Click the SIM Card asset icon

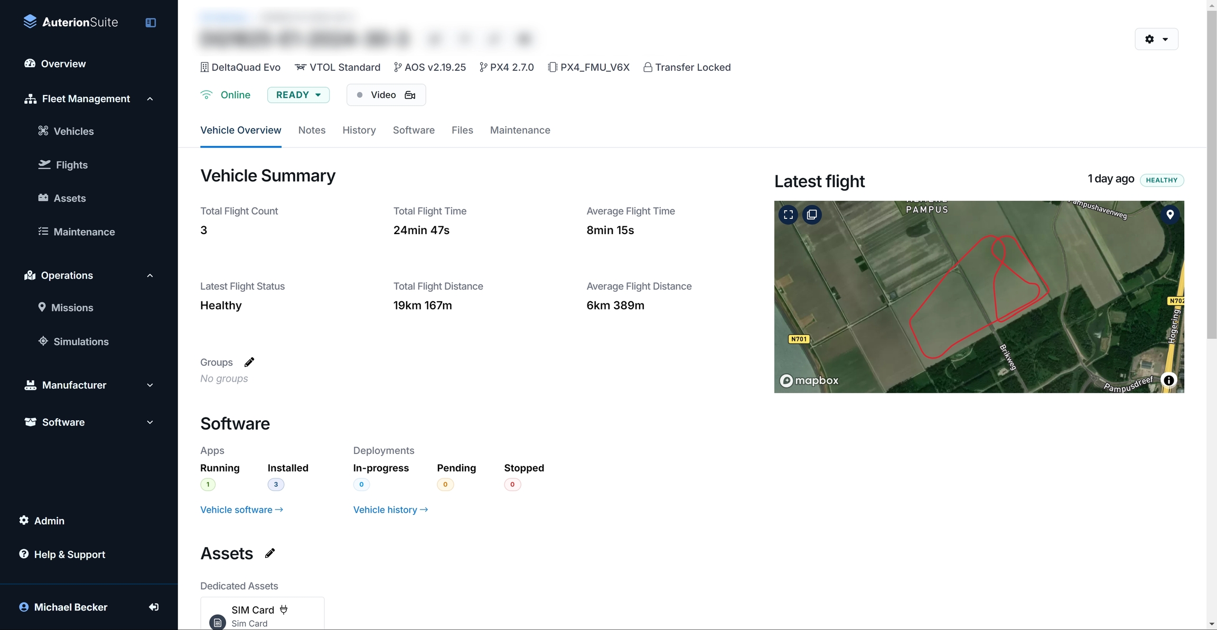pyautogui.click(x=218, y=622)
